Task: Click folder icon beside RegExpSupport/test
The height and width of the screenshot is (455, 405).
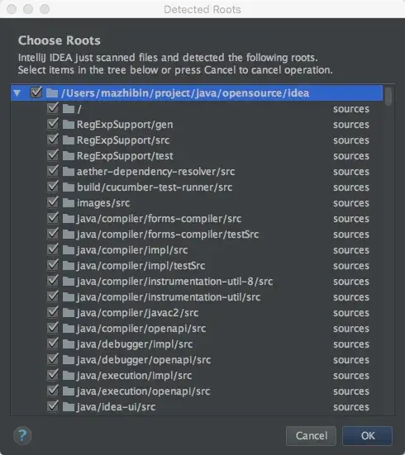Action: click(x=69, y=156)
